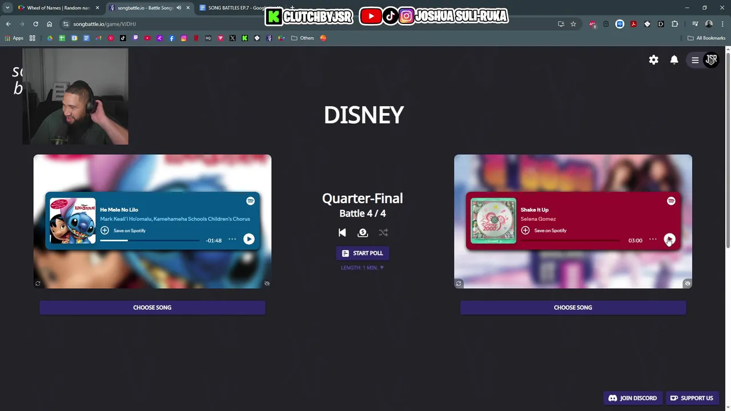Open the Instagram bookmark
731x411 pixels.
click(184, 38)
